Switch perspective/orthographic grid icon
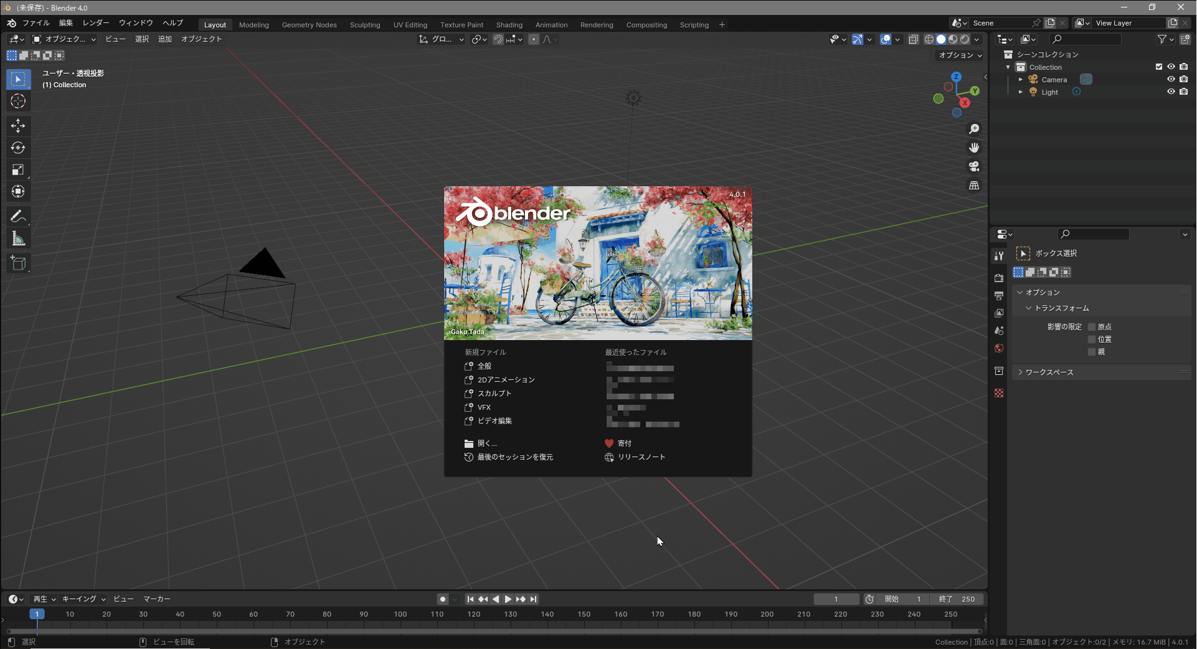This screenshot has width=1197, height=649. click(974, 185)
